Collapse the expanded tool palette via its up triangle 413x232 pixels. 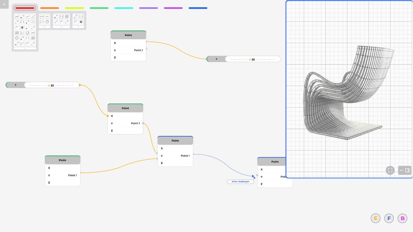25,48
